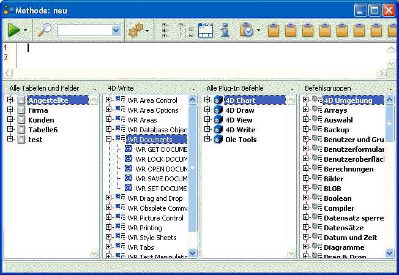
Task: Click the first plain clipboard icon
Action: point(275,30)
